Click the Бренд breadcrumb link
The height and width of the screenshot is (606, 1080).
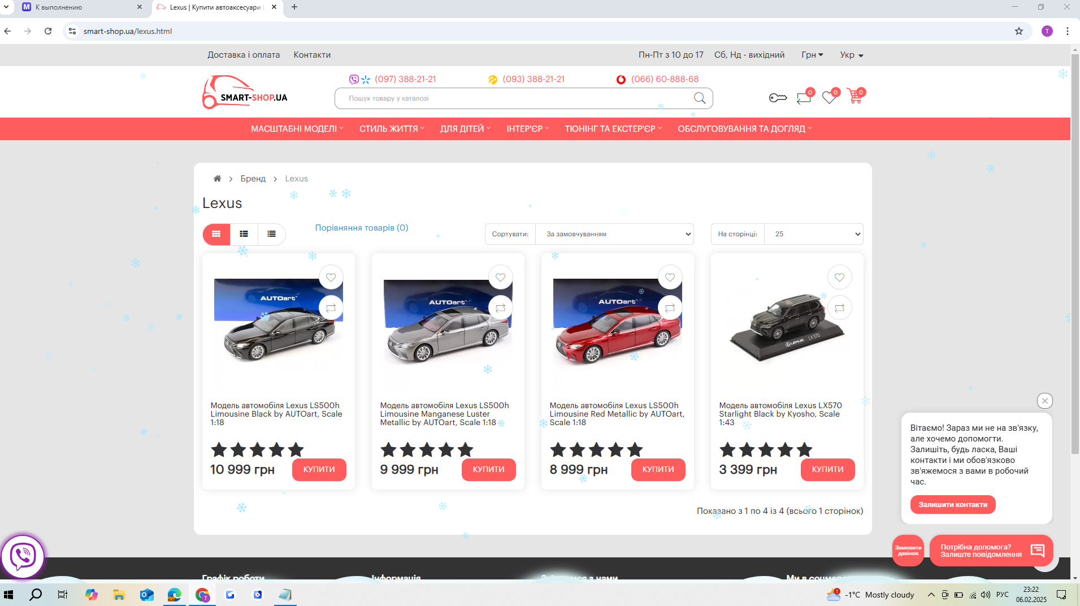(x=253, y=179)
